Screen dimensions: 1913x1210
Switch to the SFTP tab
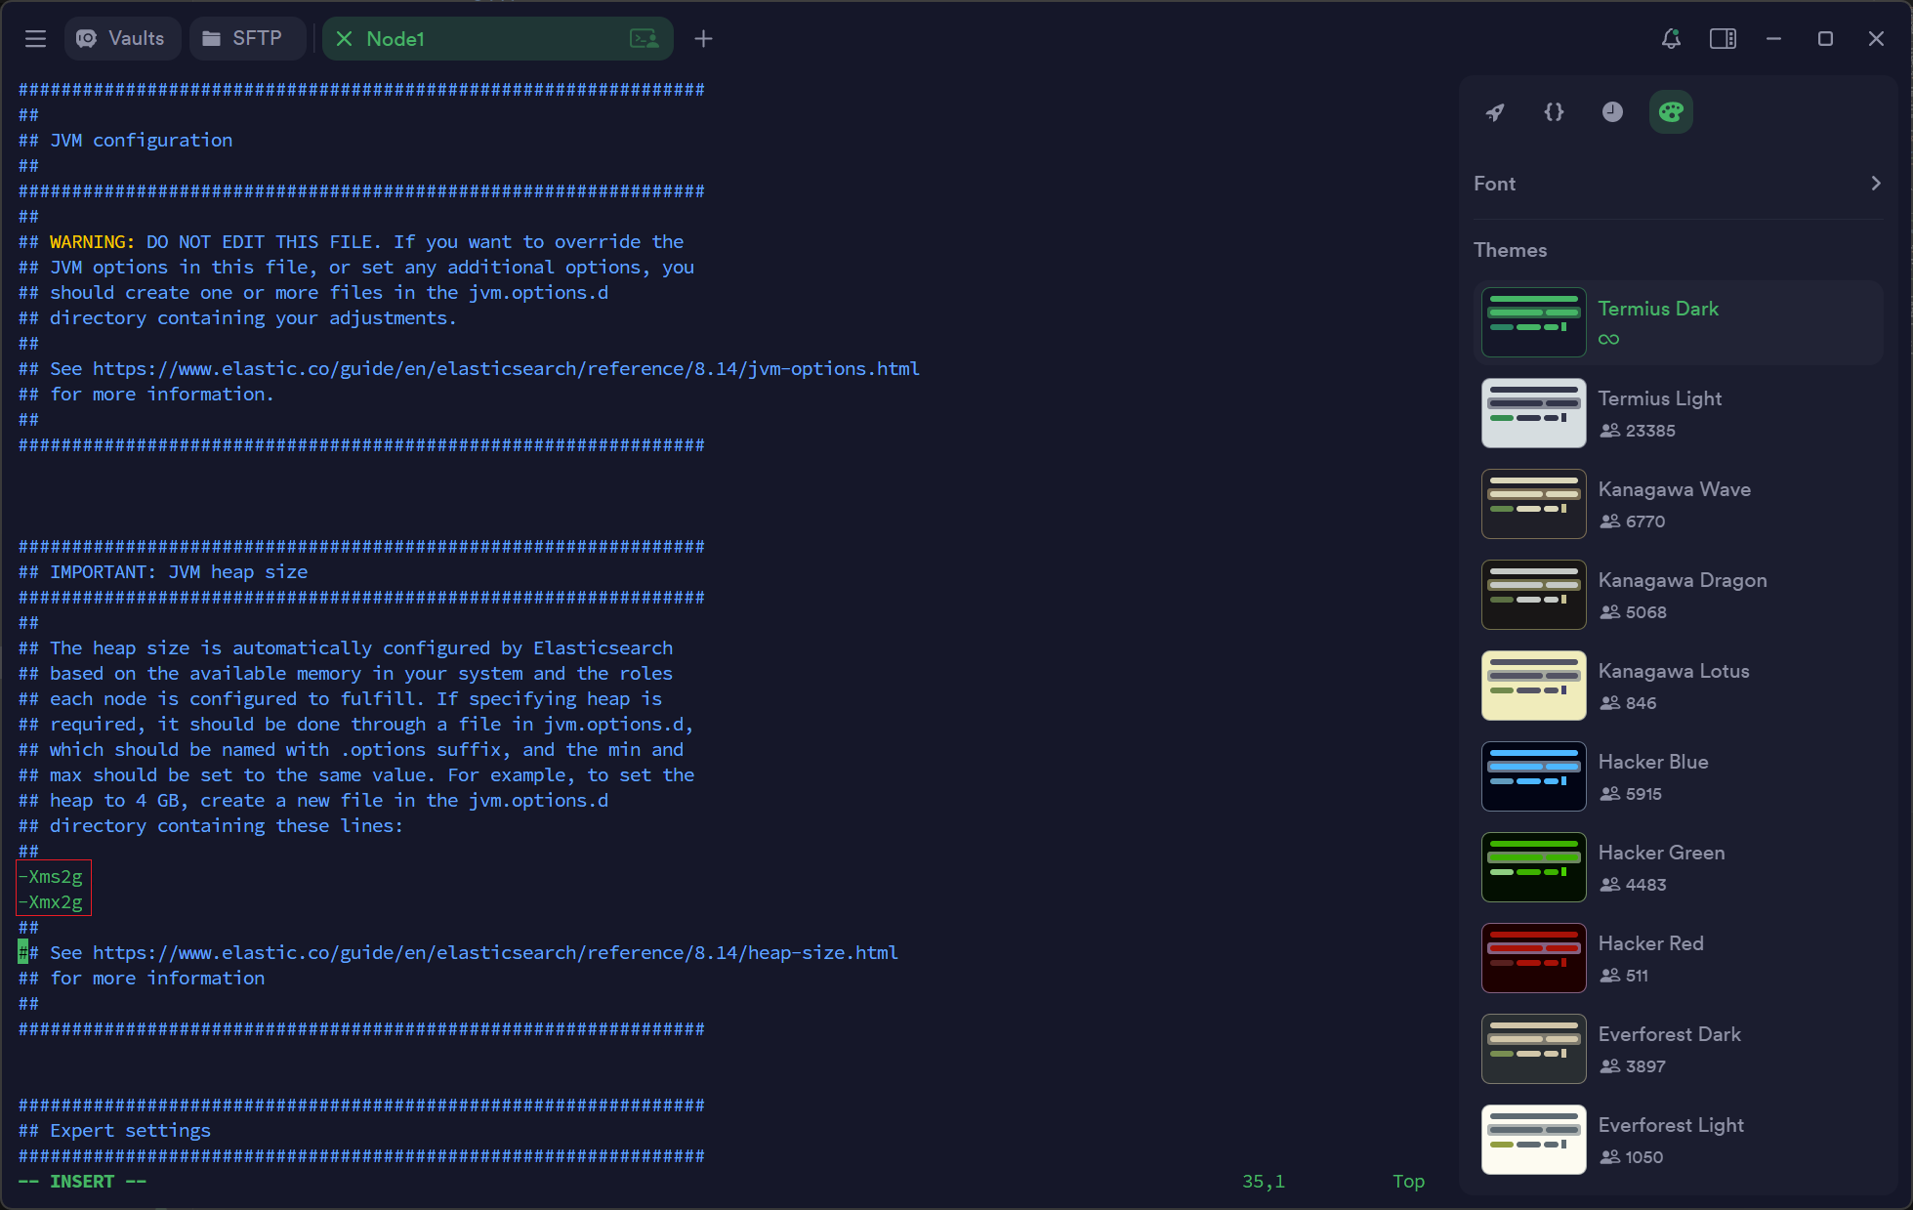[x=244, y=39]
